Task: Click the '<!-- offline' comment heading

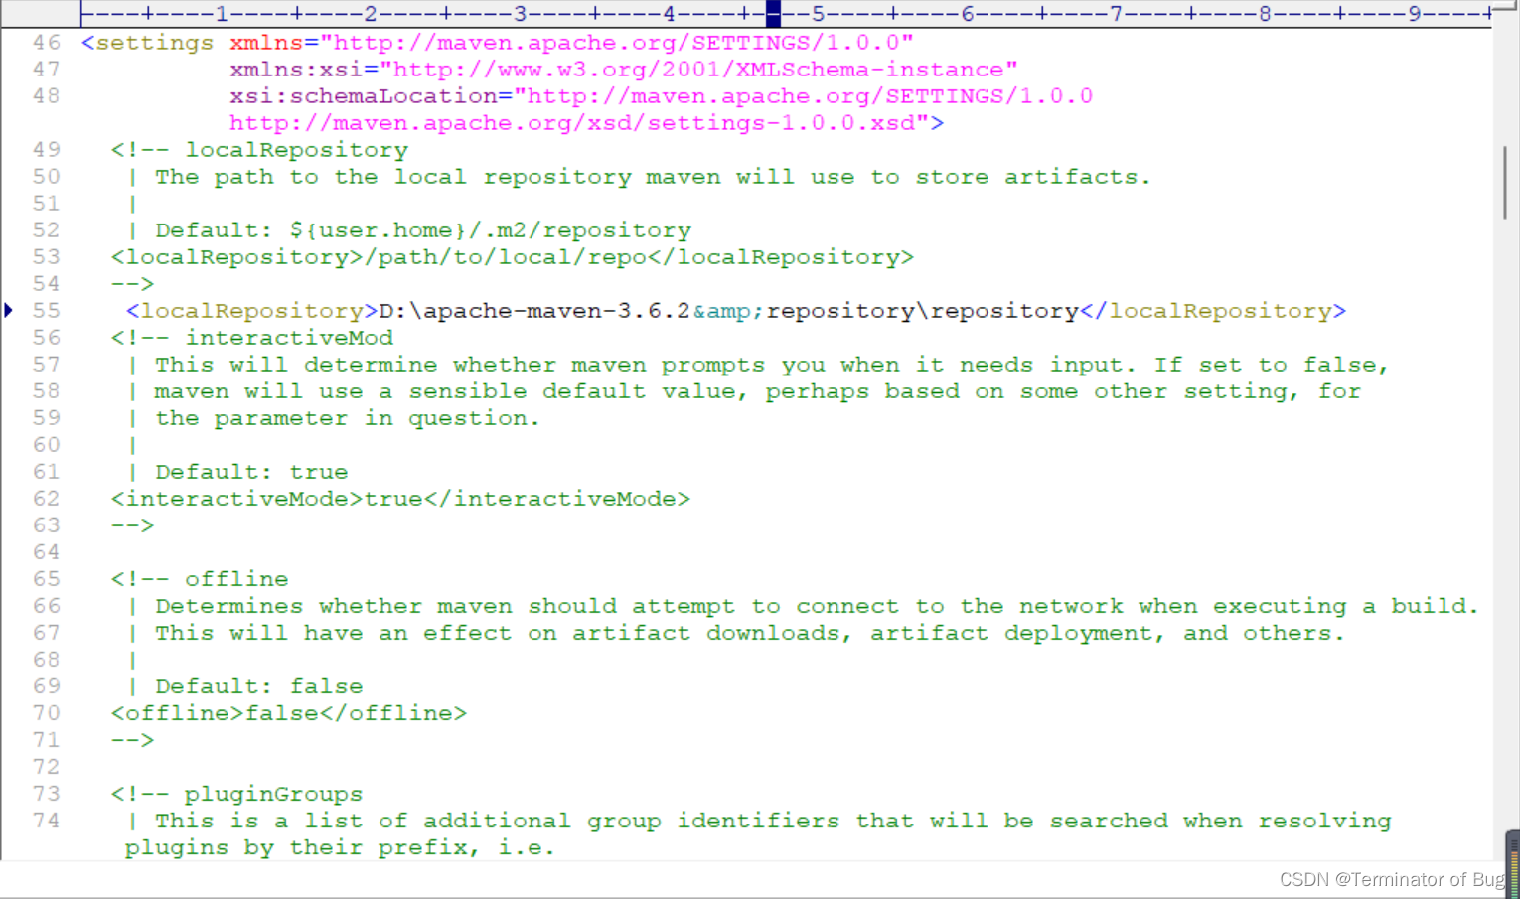Action: [x=200, y=579]
